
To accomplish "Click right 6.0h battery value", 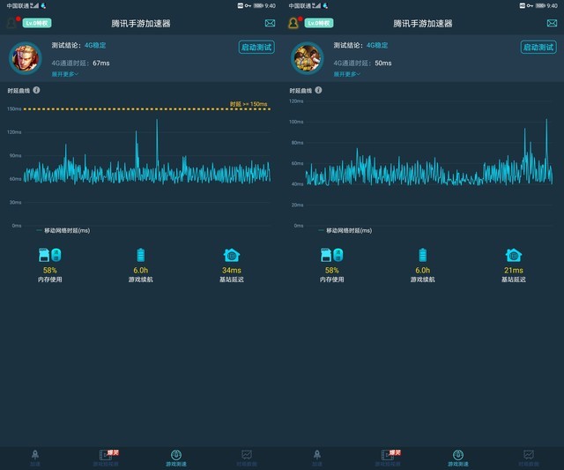I will [423, 270].
